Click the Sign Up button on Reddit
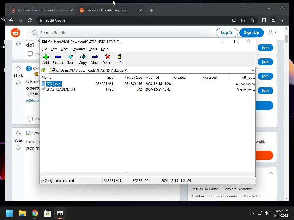The width and height of the screenshot is (294, 220). point(252,33)
